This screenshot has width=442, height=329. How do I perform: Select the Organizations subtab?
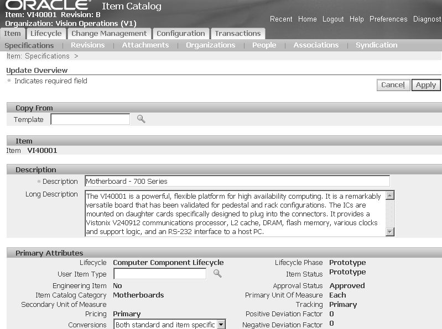211,45
